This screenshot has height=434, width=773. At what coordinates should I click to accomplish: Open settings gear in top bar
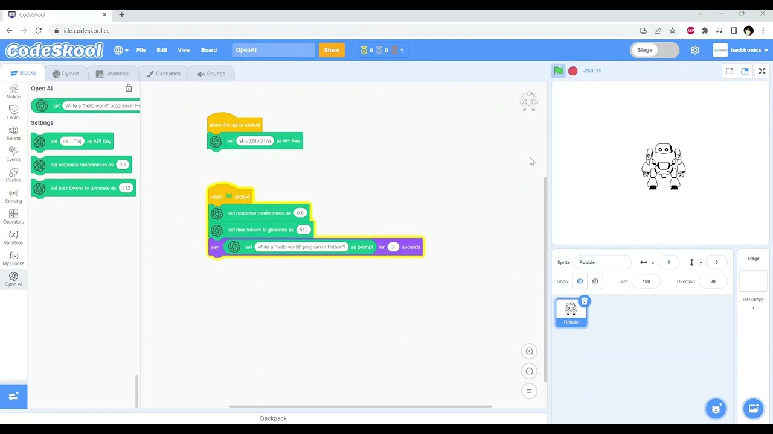695,50
